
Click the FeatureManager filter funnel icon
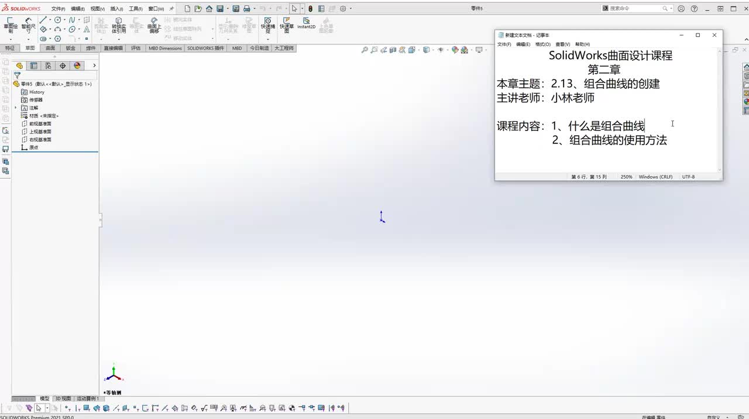click(x=17, y=75)
